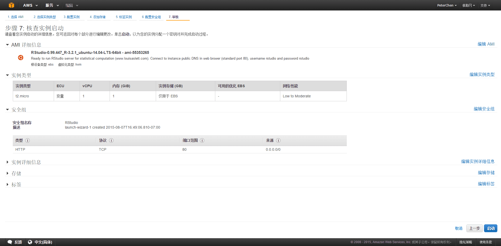
Task: Click the 取消 cancel link
Action: 459,228
